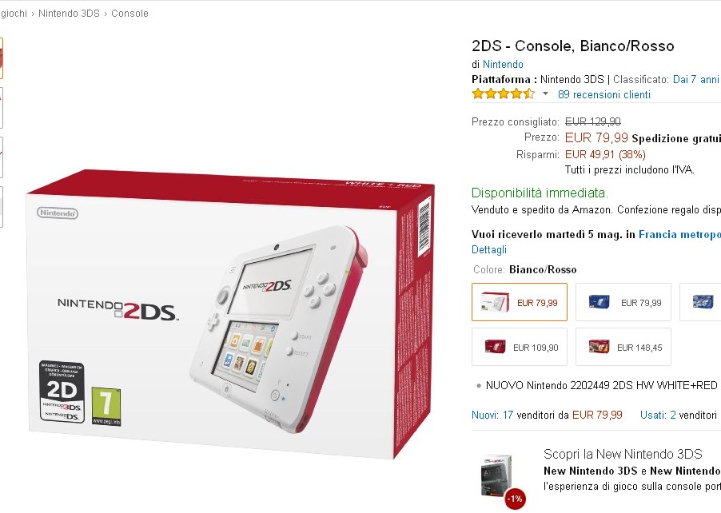The height and width of the screenshot is (513, 721).
Task: Open the Dai 7 anni classification link
Action: 695,80
